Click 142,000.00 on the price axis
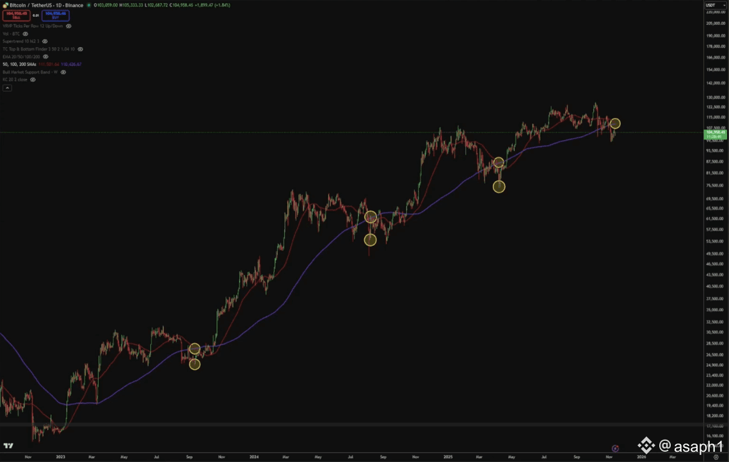The image size is (729, 462). click(x=716, y=83)
